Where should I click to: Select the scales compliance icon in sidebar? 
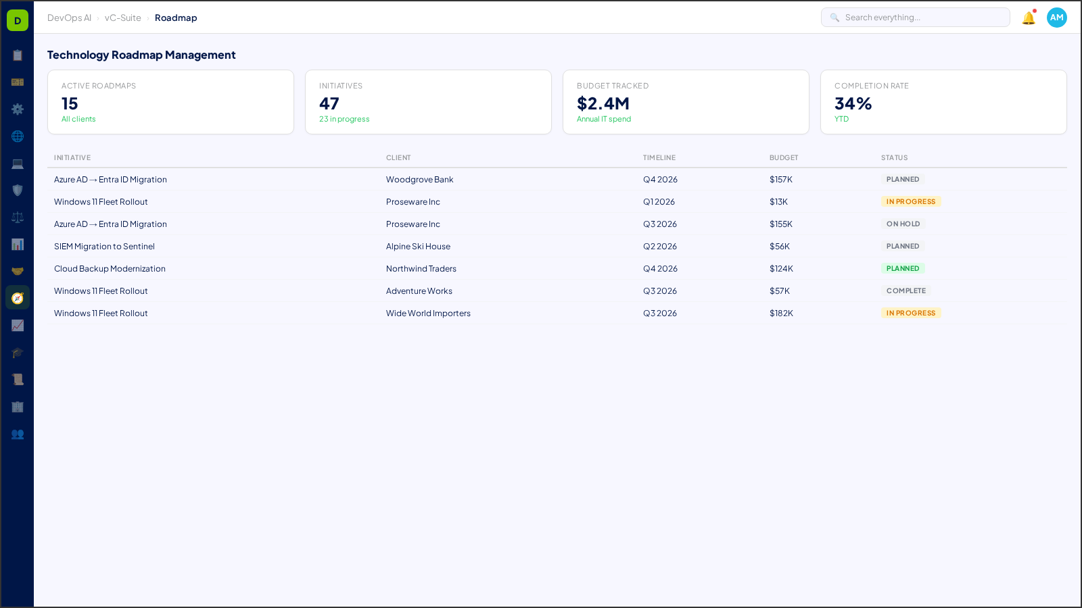18,217
